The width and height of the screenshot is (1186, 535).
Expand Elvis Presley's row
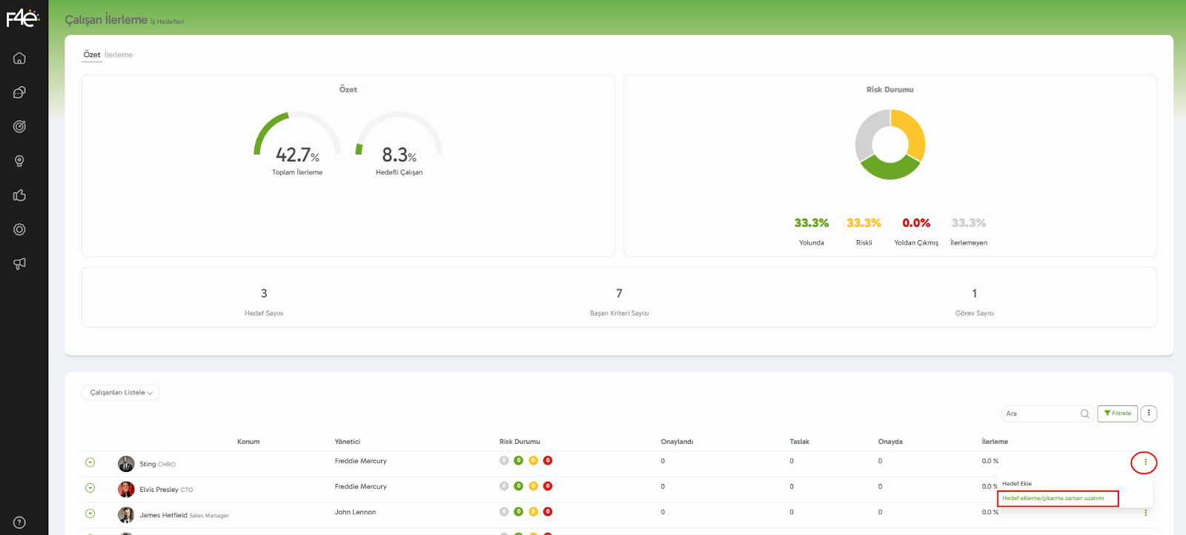90,488
